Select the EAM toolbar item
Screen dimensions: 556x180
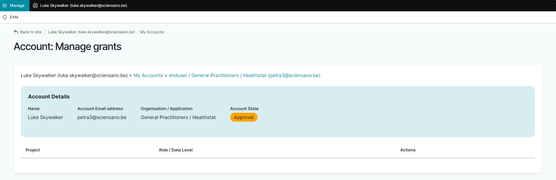[14, 17]
